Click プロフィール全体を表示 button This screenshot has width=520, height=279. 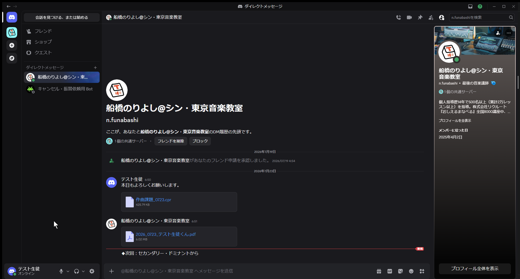(x=475, y=269)
